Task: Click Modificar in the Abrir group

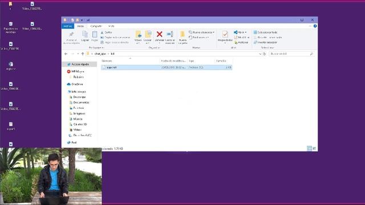Action: [242, 38]
